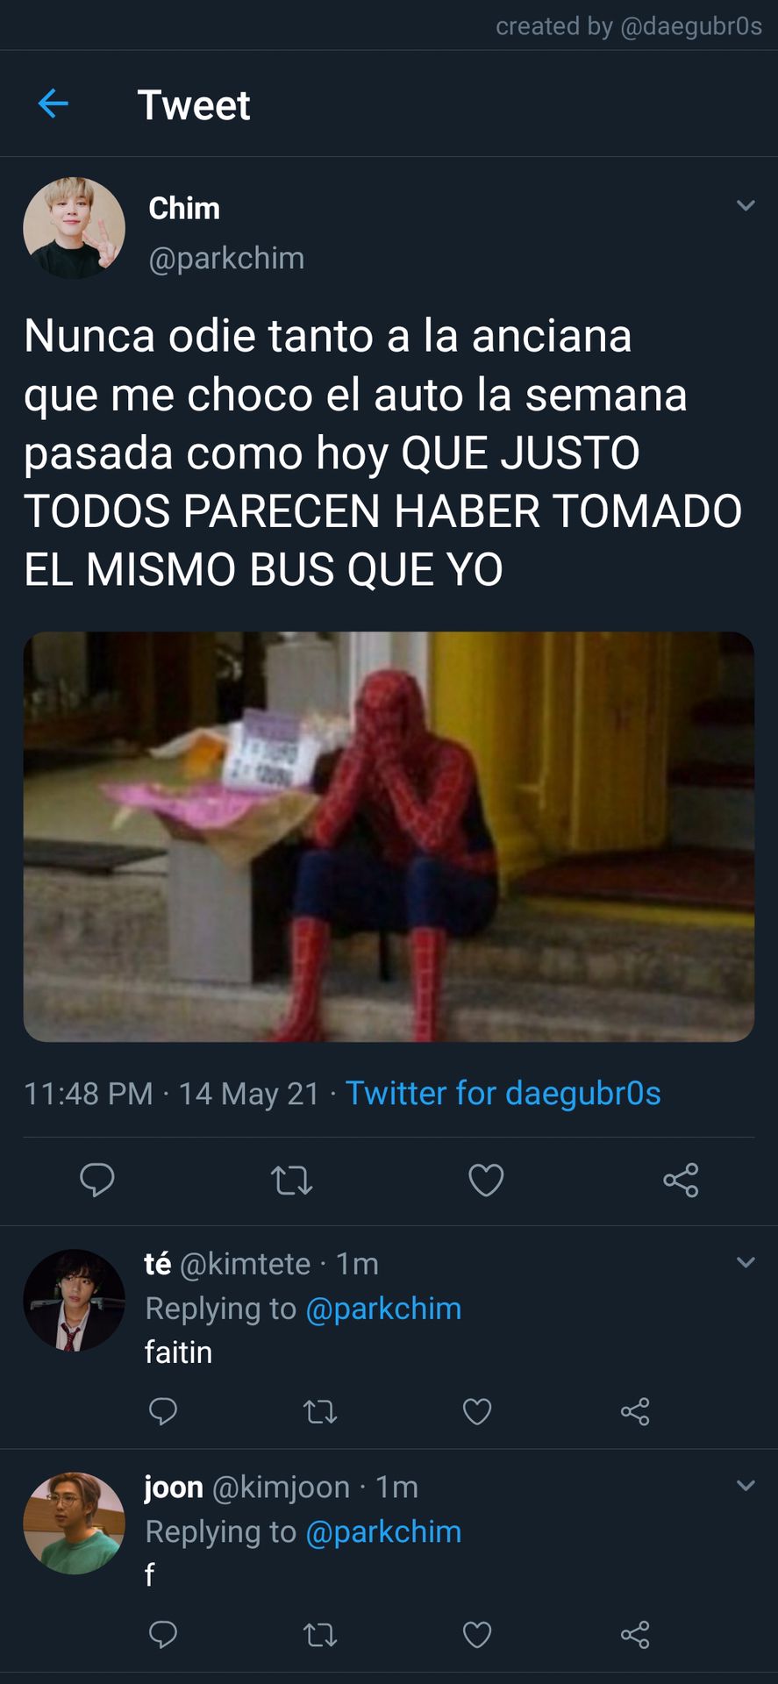Open options chevron on Chim's tweet

(x=746, y=205)
